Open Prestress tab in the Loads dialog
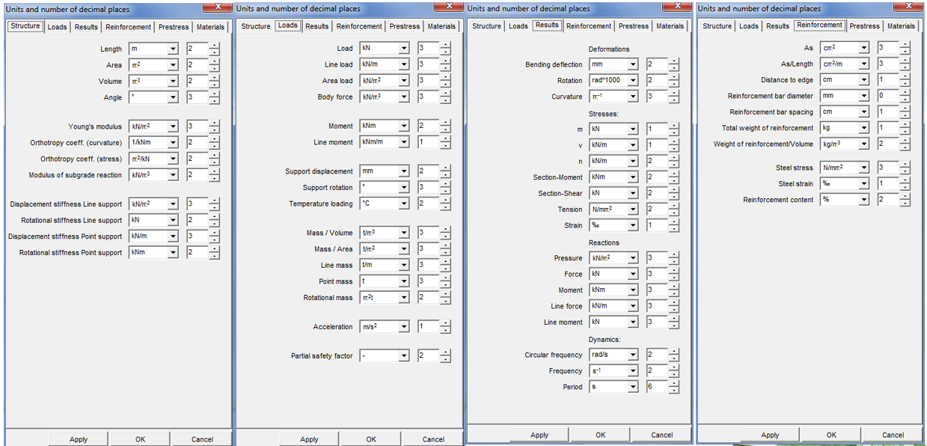Screen dimensions: 927x446 tap(405, 26)
